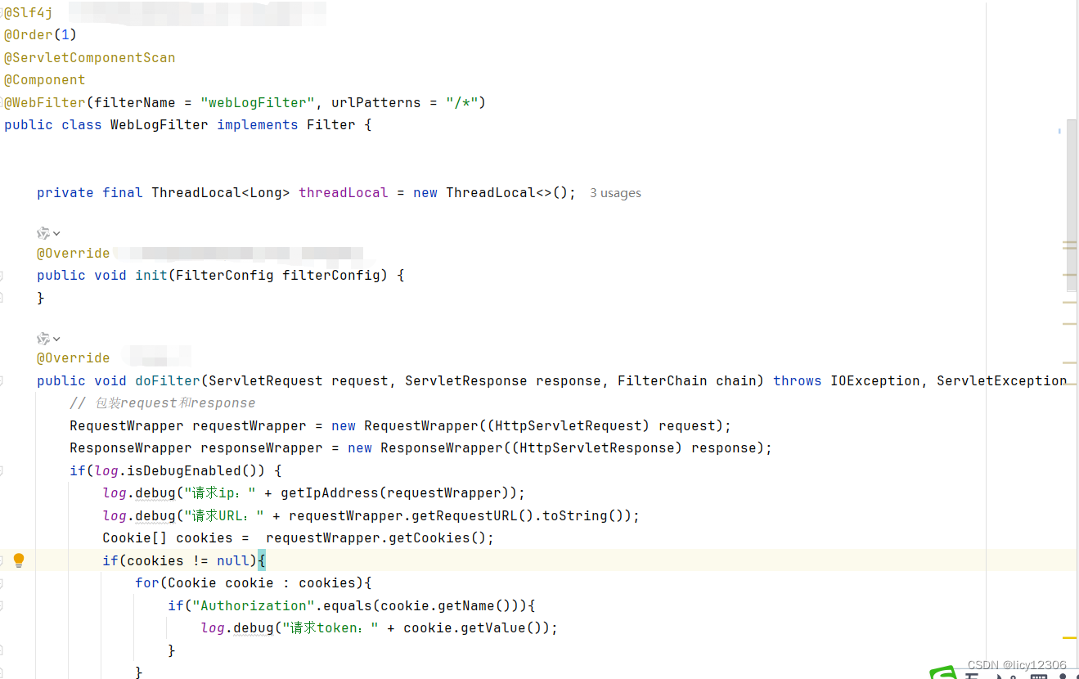This screenshot has width=1079, height=679.
Task: Click the @Override annotation above doFilter
Action: pyautogui.click(x=74, y=358)
